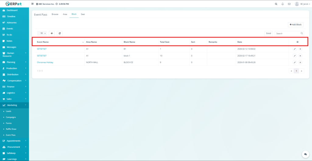
Task: Open Raffle Draw in Marketing submenu
Action: [11, 129]
